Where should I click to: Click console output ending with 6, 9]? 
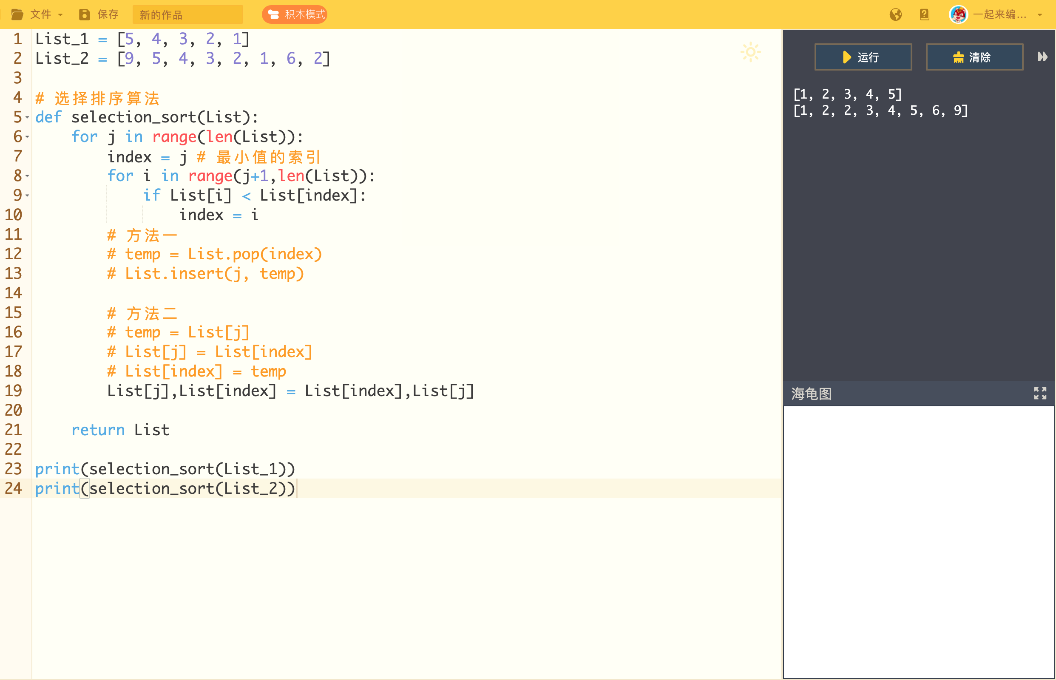[x=880, y=110]
